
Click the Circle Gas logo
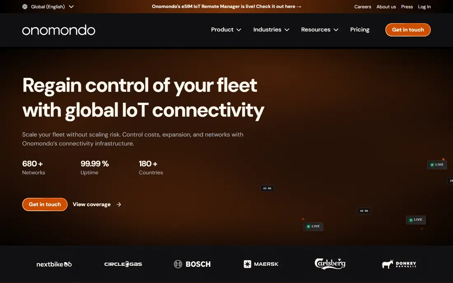(123, 264)
